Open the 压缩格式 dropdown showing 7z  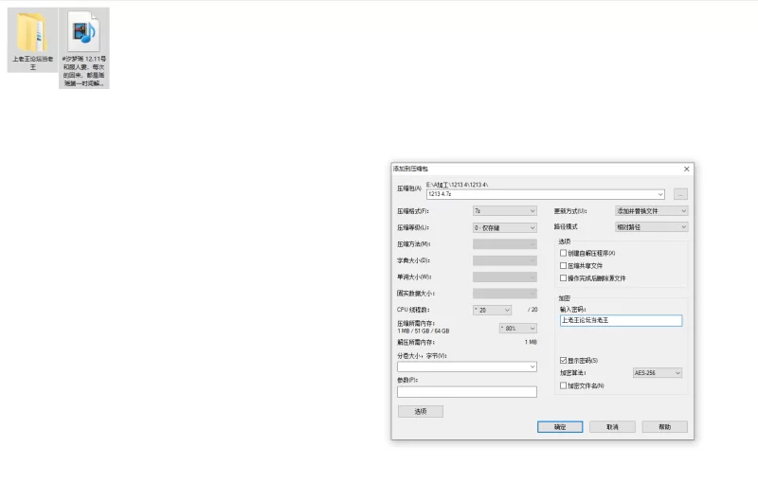pos(505,211)
